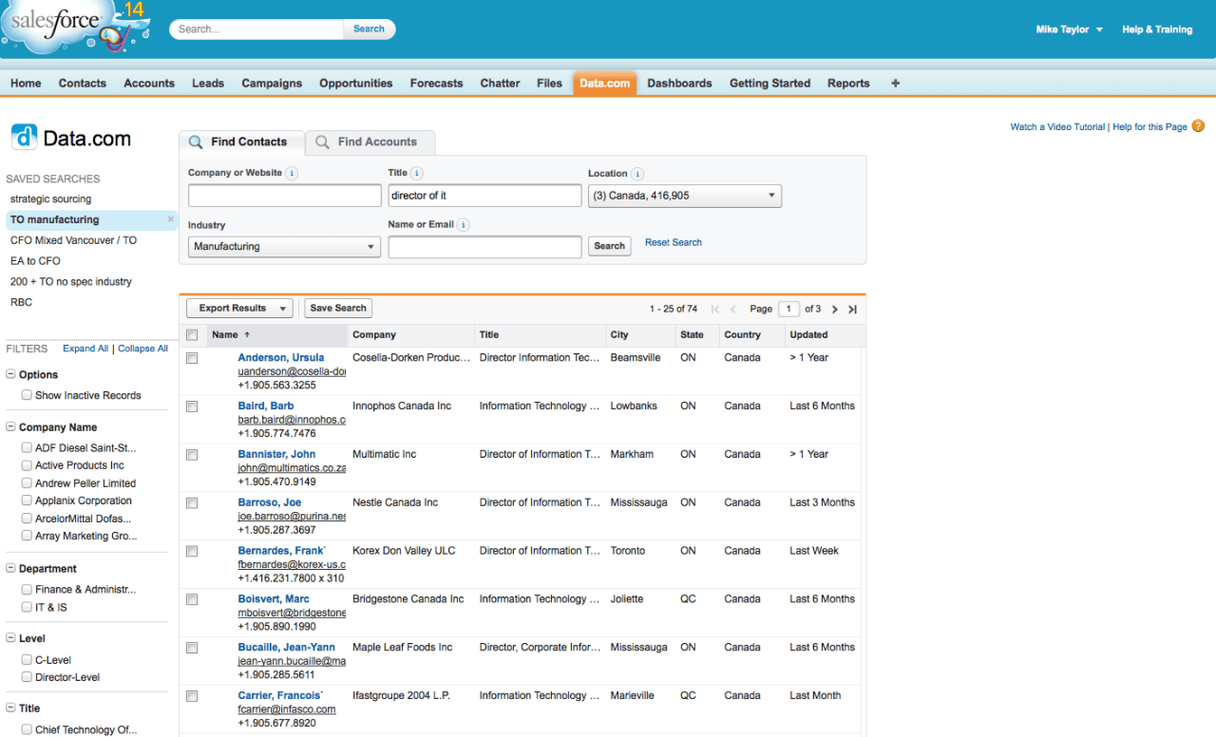Check the Andrew Peller Limited filter
This screenshot has width=1216, height=737.
(27, 483)
